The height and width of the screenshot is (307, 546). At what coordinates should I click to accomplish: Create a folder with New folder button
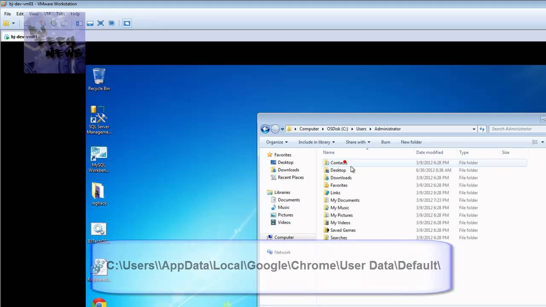point(411,142)
